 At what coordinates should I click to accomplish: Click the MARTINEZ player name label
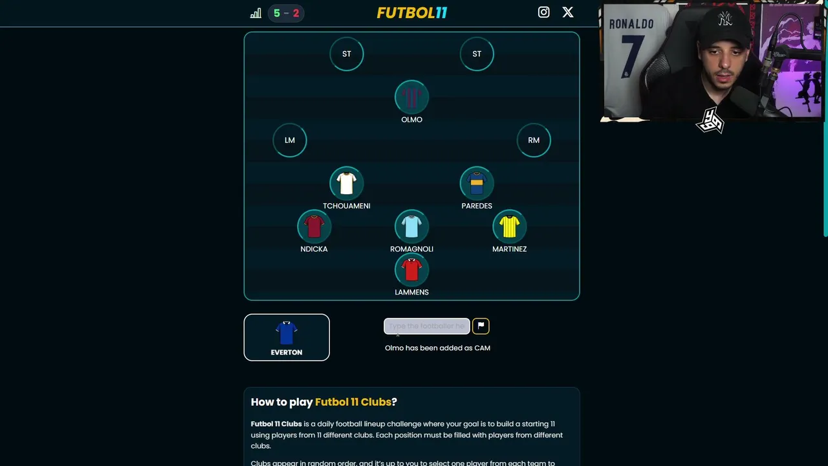click(509, 249)
